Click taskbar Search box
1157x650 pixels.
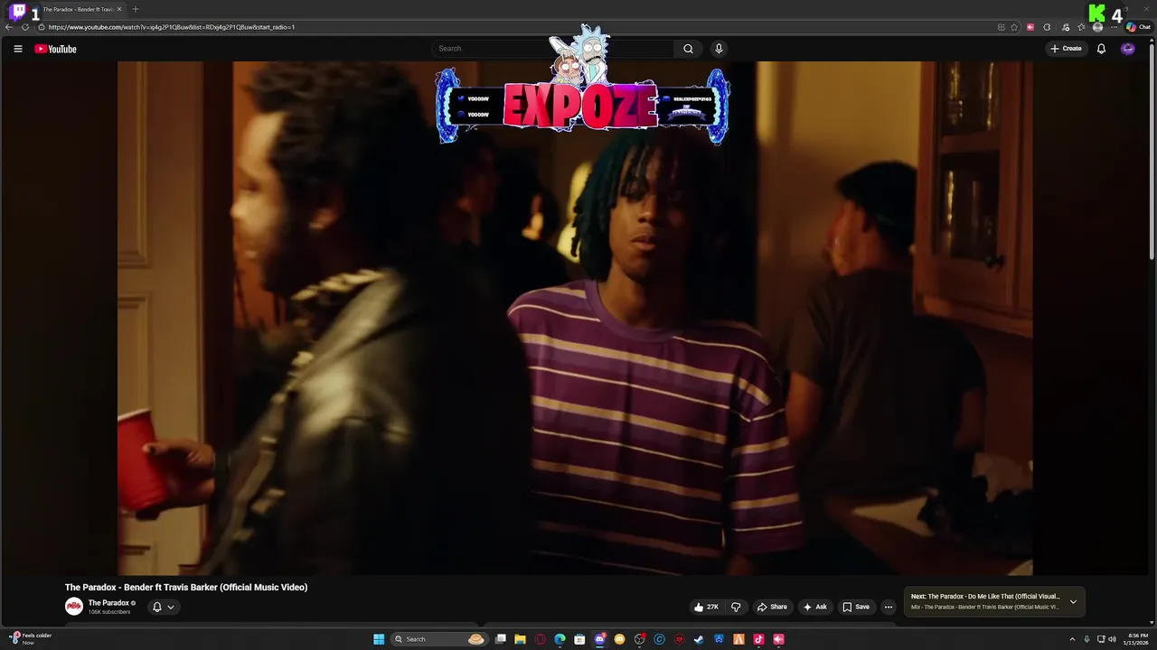[439, 639]
